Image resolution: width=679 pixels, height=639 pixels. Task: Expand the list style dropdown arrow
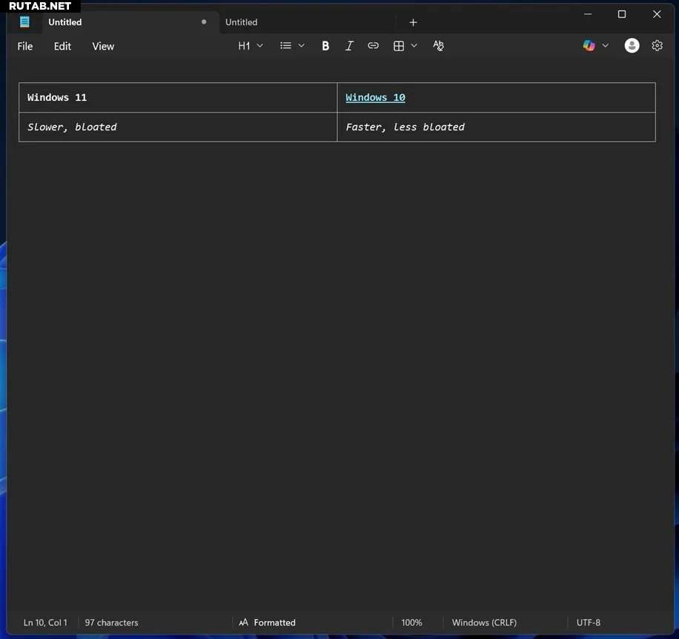point(302,46)
